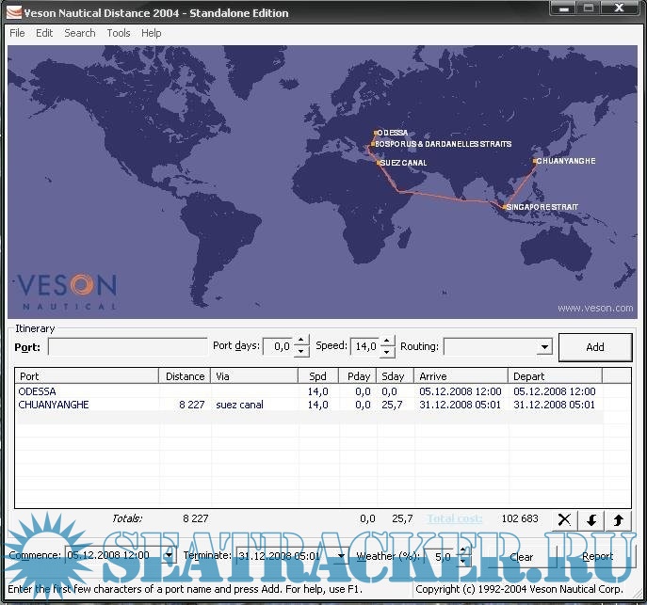Decrease Speed with down arrow

[x=388, y=352]
